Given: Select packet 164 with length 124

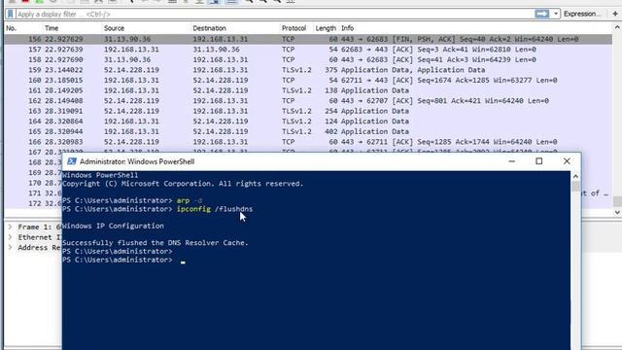Looking at the screenshot, I should point(308,122).
